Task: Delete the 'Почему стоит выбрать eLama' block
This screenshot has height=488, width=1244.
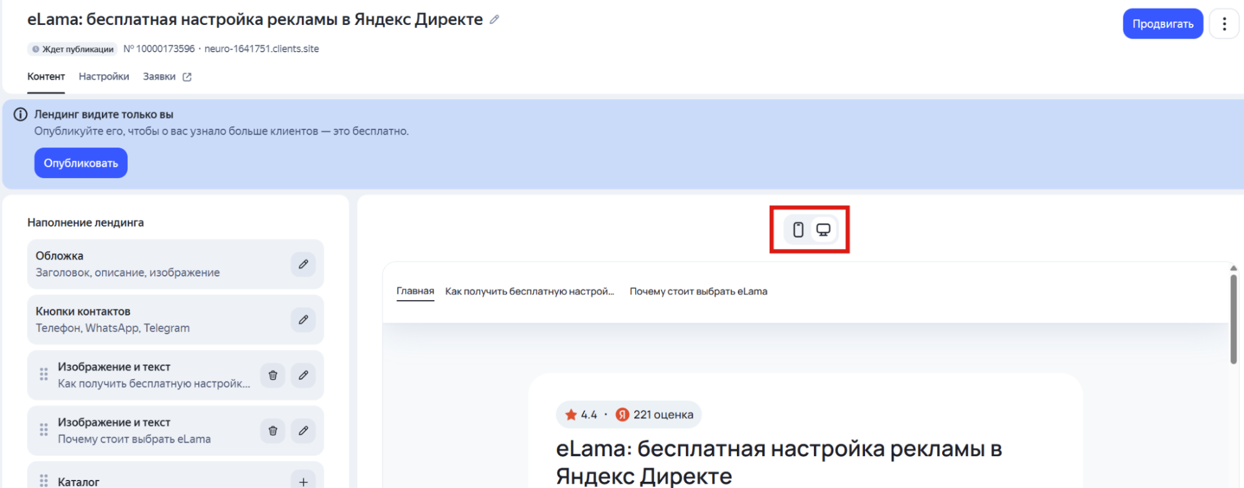Action: click(273, 430)
